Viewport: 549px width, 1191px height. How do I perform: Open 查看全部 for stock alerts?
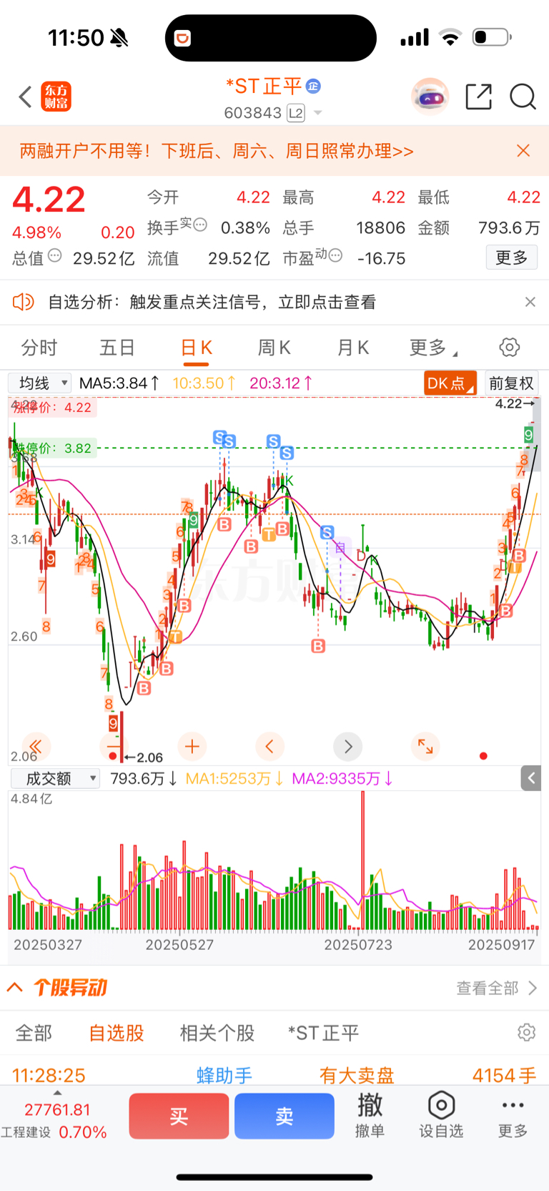[x=497, y=988]
